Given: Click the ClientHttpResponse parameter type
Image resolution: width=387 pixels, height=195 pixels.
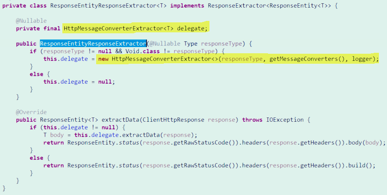Looking at the screenshot, I should coord(174,120).
